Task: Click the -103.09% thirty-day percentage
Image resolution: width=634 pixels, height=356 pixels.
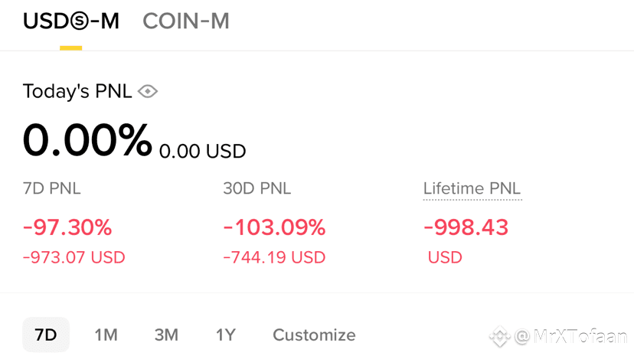Action: pos(274,227)
